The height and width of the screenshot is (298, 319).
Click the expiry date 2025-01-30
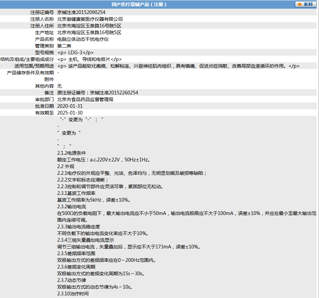[x=70, y=113]
